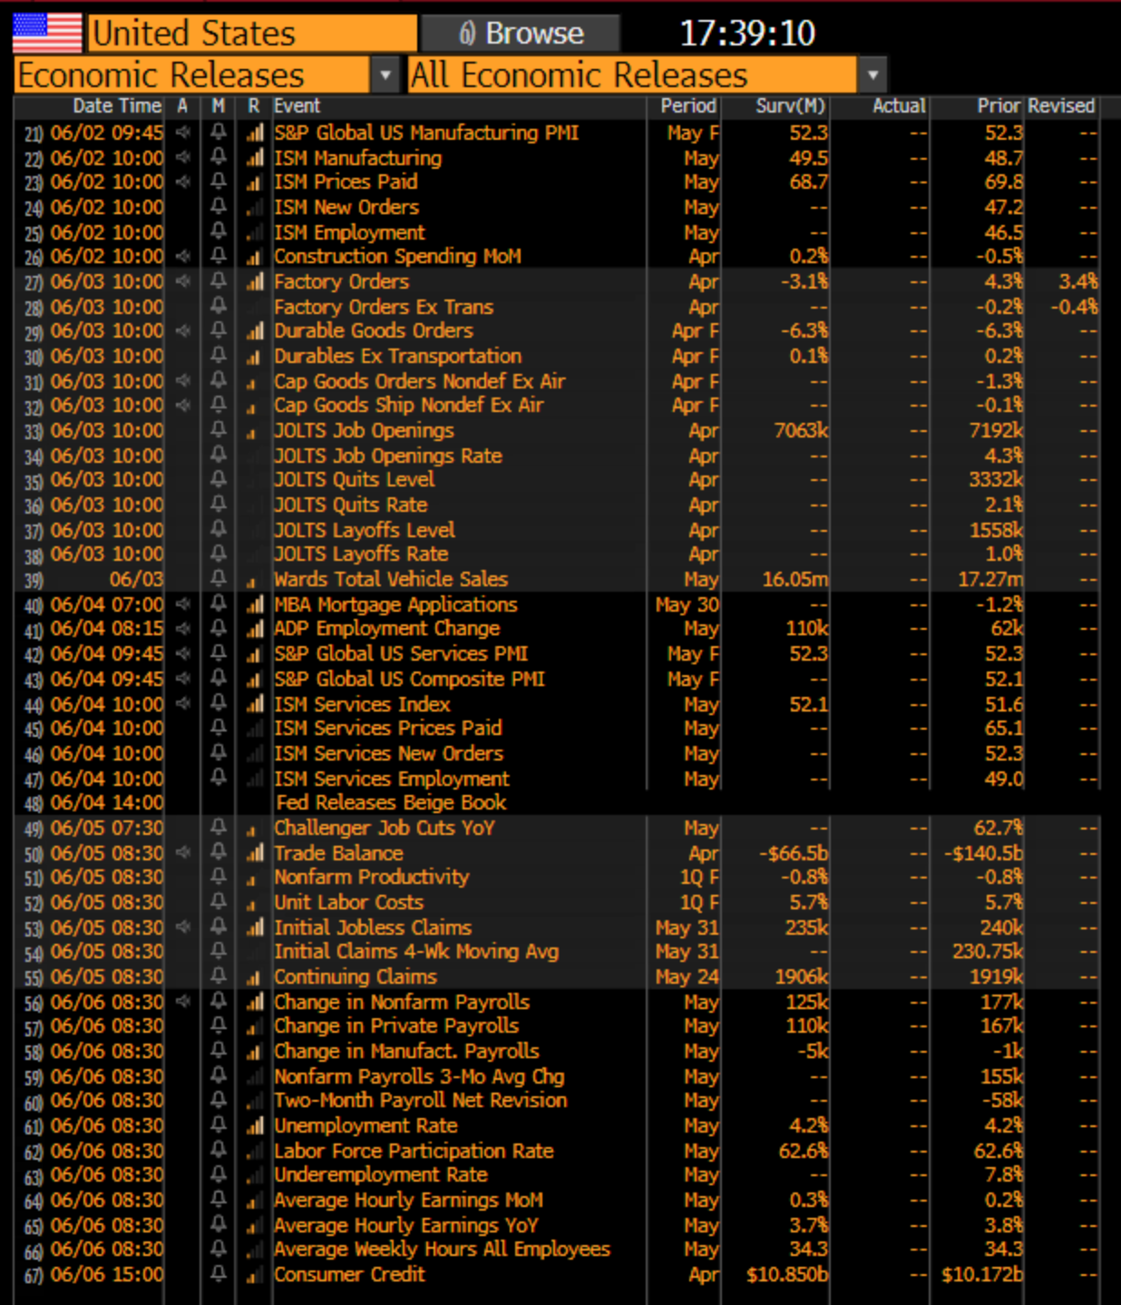Click the Surv(M) column header
The width and height of the screenshot is (1121, 1305).
pyautogui.click(x=791, y=106)
